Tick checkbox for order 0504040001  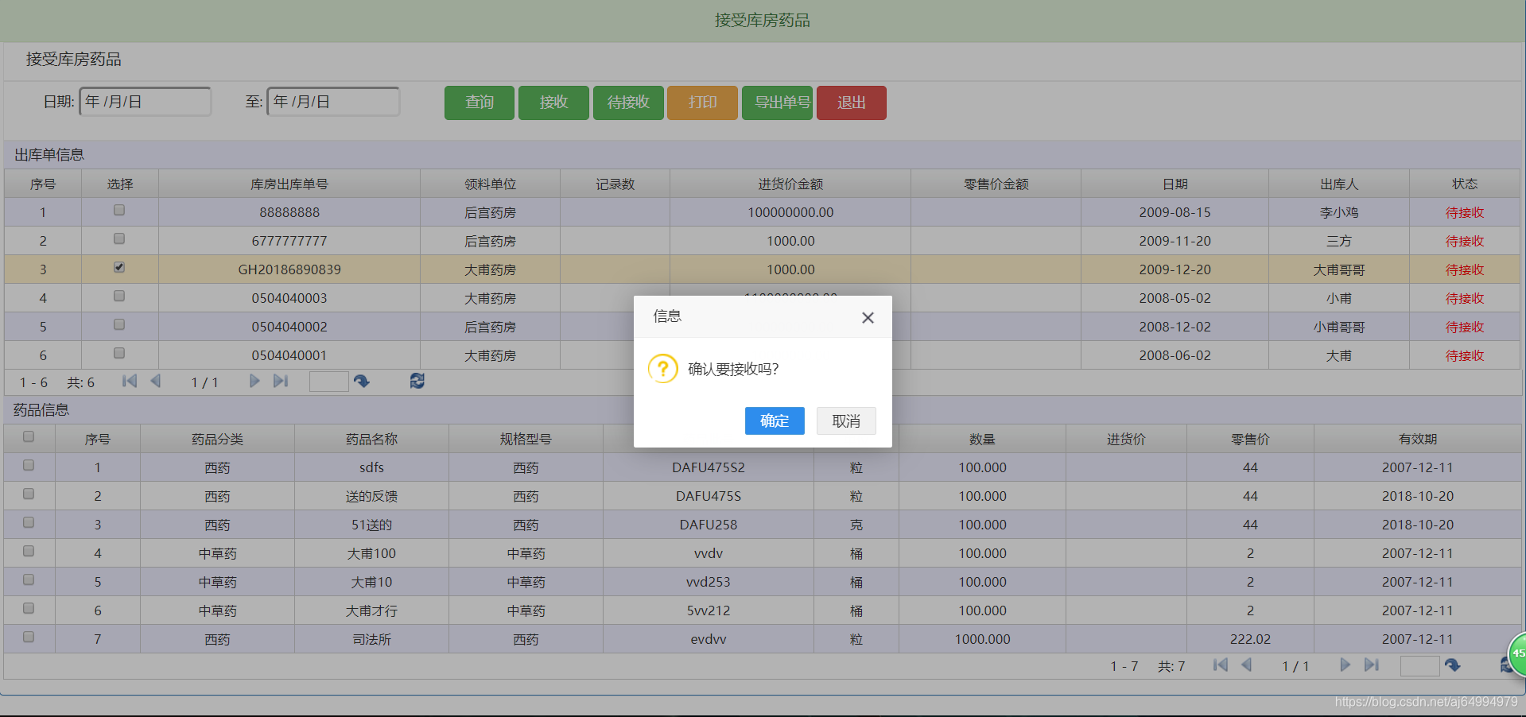119,354
